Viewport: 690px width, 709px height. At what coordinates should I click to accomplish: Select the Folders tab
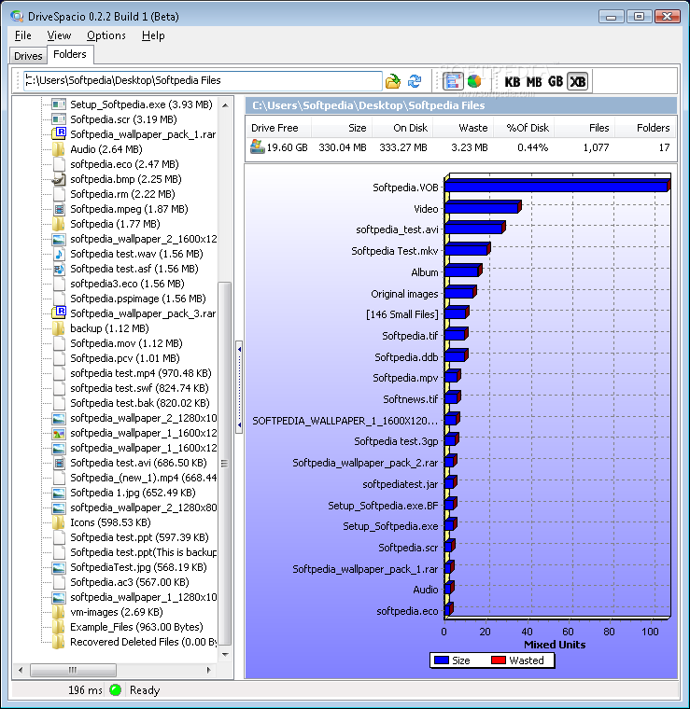coord(70,54)
